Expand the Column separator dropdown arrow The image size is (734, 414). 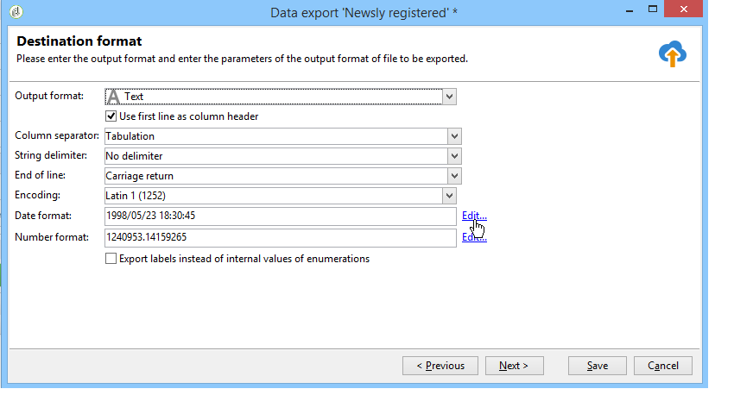[454, 136]
